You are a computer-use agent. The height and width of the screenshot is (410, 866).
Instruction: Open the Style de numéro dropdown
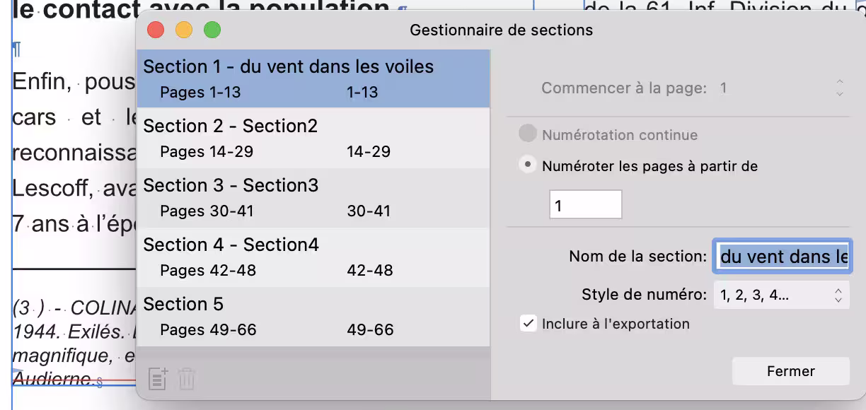coord(781,295)
